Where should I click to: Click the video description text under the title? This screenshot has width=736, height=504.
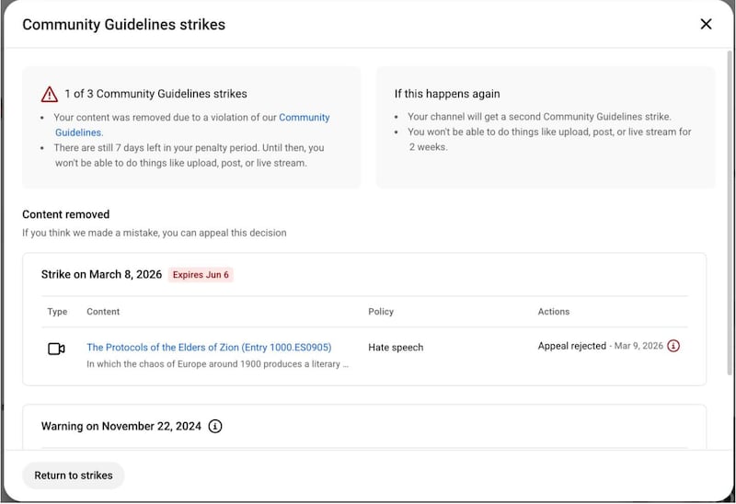(217, 363)
